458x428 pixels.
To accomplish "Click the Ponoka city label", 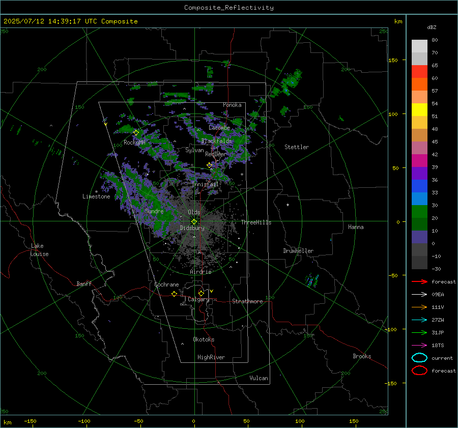I will [x=232, y=105].
